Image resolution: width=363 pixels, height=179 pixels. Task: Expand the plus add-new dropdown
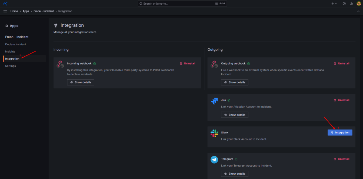click(334, 4)
